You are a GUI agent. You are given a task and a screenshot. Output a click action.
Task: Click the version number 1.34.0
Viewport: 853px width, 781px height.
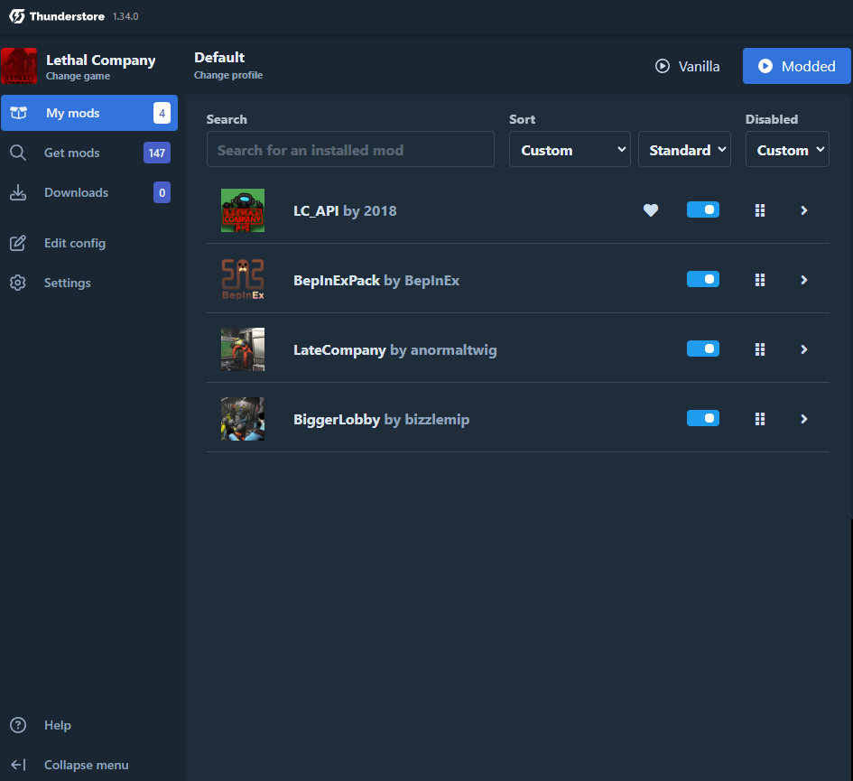[x=125, y=16]
